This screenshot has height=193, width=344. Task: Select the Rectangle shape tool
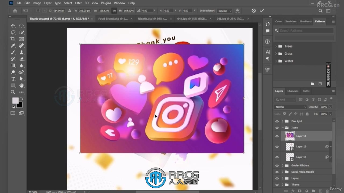pyautogui.click(x=13, y=86)
